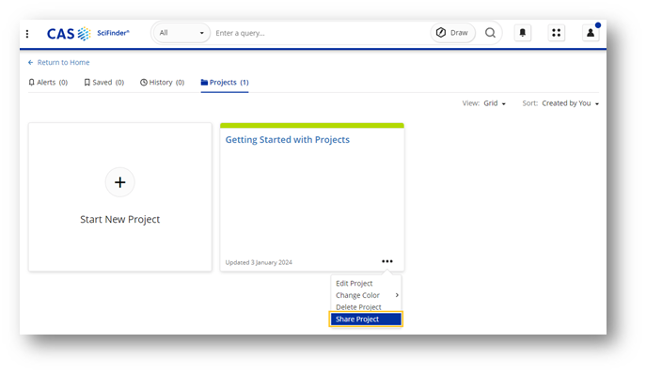Click the project card ellipsis options icon

point(386,261)
